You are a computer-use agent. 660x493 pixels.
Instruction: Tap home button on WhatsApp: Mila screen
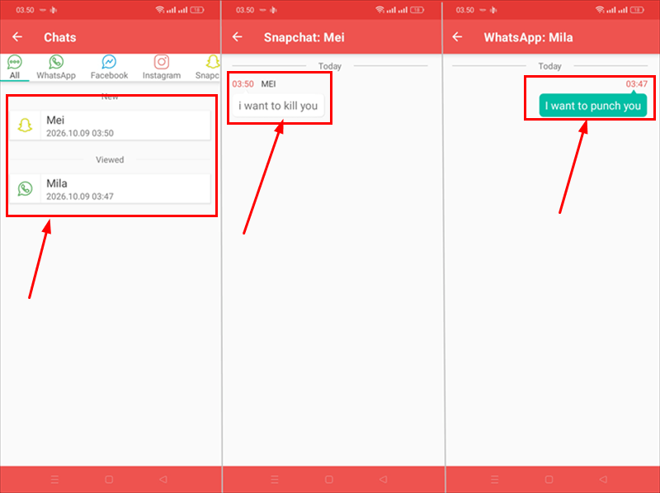point(549,479)
